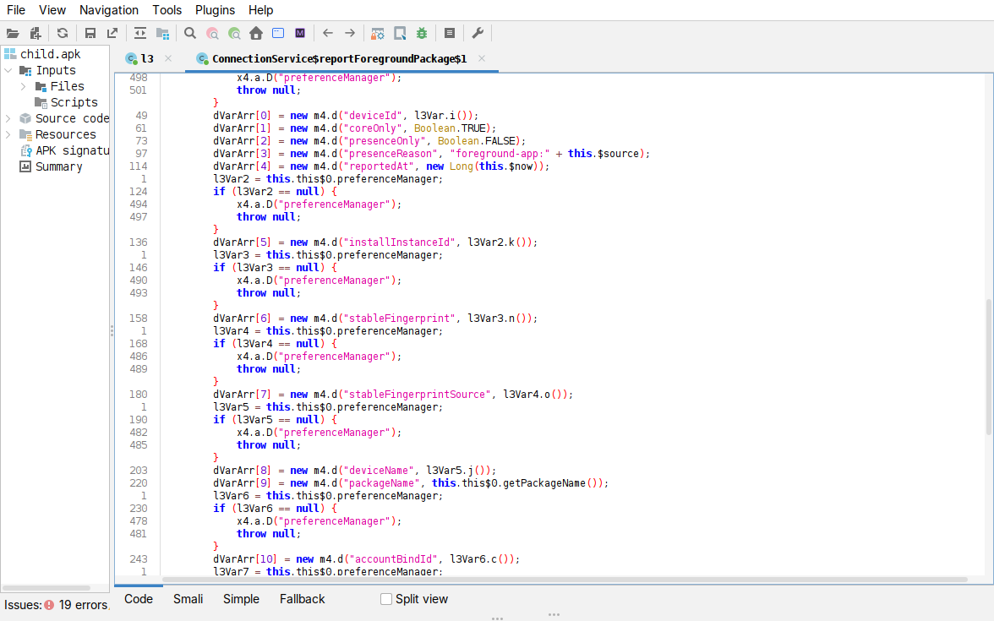Expand the Resources tree node
Viewport: 994px width, 621px height.
click(8, 134)
